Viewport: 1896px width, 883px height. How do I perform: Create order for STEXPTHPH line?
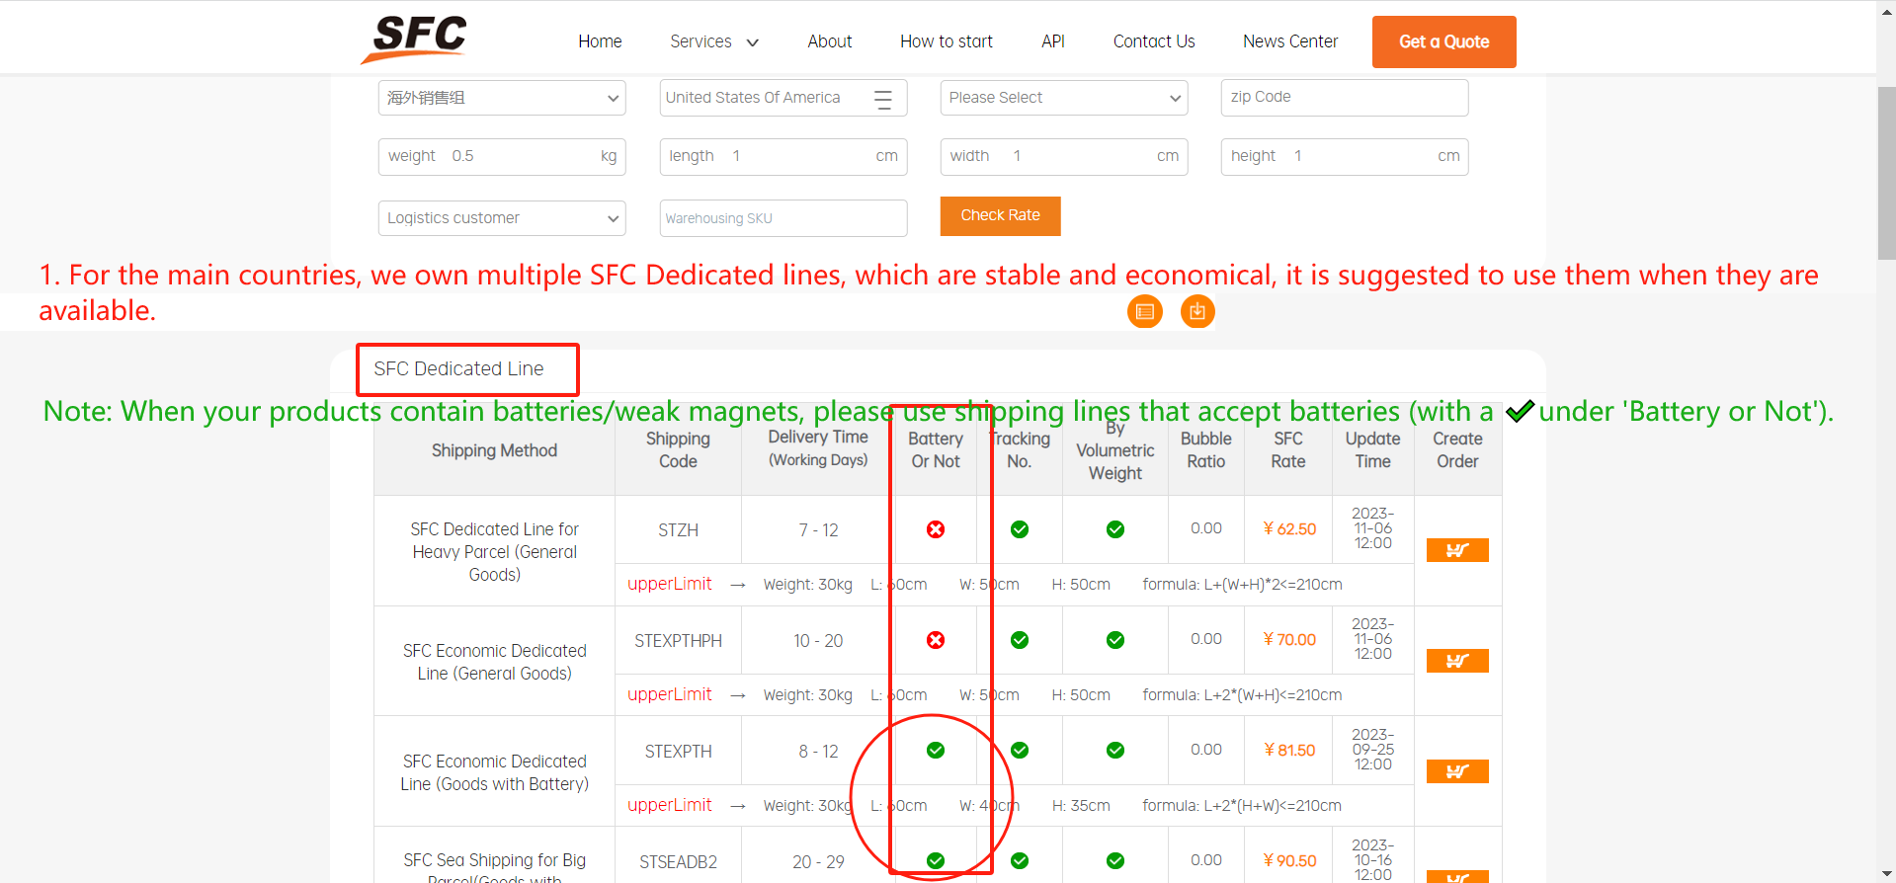click(1457, 661)
